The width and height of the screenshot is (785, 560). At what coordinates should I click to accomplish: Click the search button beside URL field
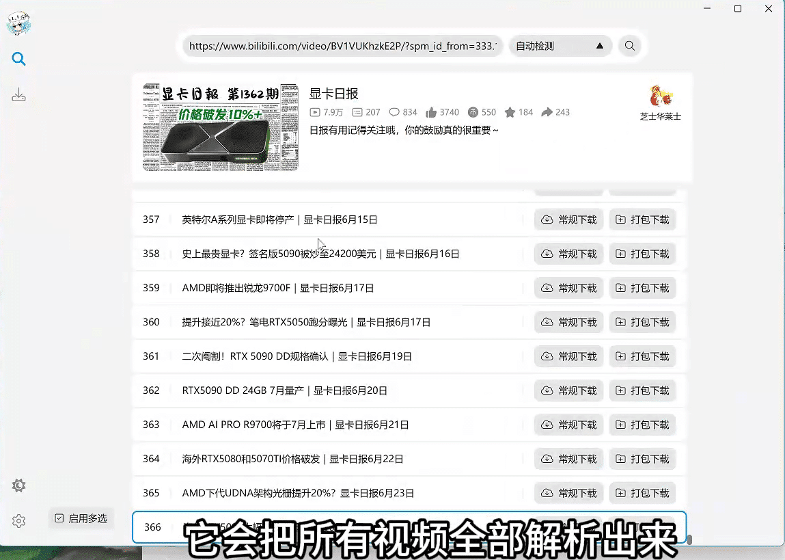630,46
